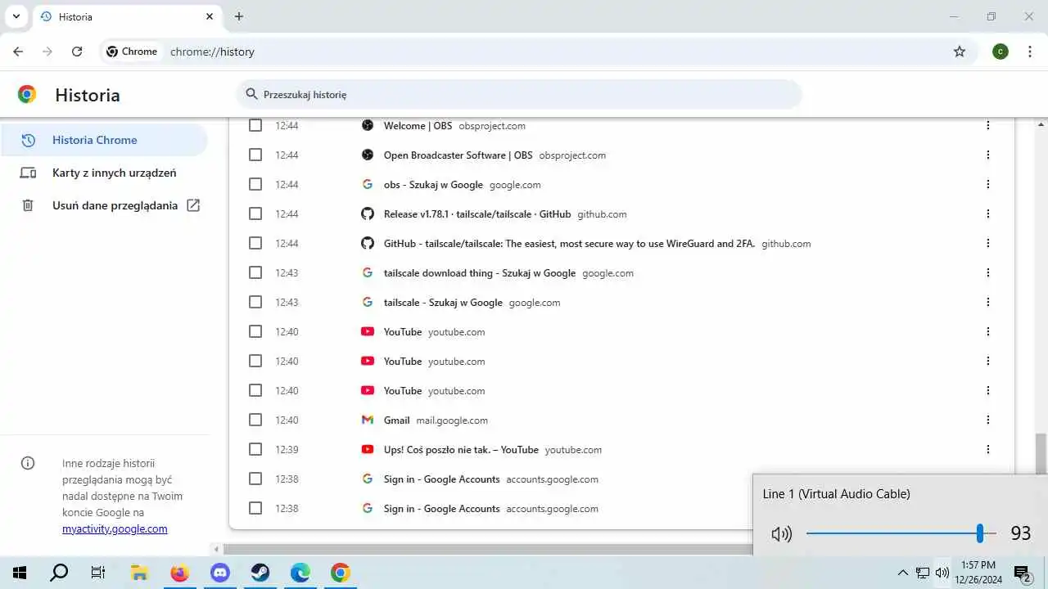Open the Windows Start menu
Screen dimensions: 1048x589
click(20, 573)
